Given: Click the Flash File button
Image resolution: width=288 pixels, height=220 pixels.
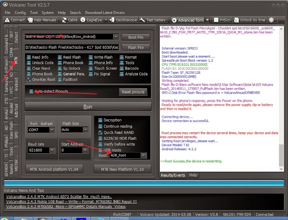Looking at the screenshot, I should [136, 48].
